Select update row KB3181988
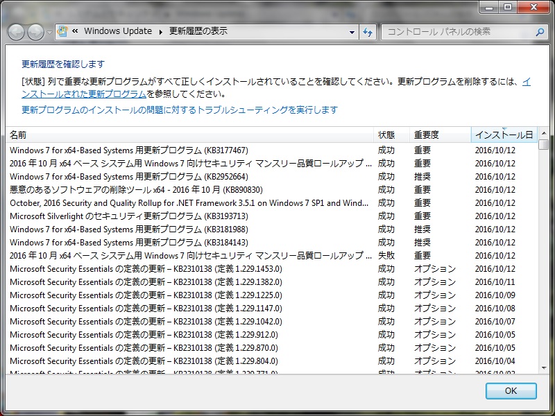Viewport: 555px width, 416px height. click(272, 229)
